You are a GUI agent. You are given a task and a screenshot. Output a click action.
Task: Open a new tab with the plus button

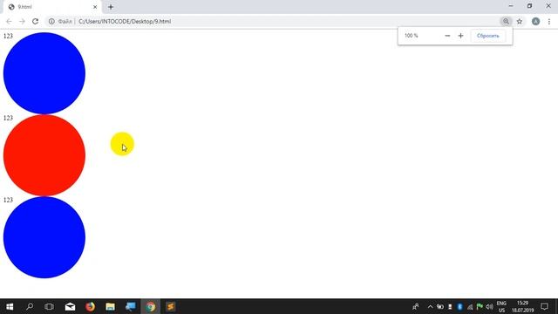(x=111, y=7)
